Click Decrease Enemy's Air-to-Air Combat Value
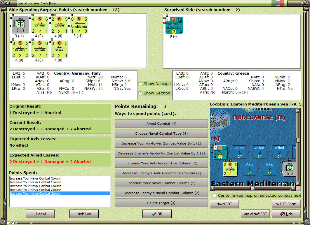310x225 pixels. 161,153
